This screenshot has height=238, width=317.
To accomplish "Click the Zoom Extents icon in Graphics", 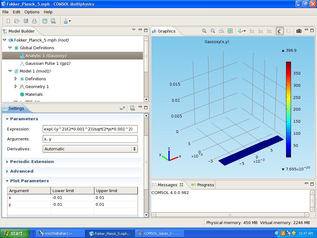I will pos(230,31).
